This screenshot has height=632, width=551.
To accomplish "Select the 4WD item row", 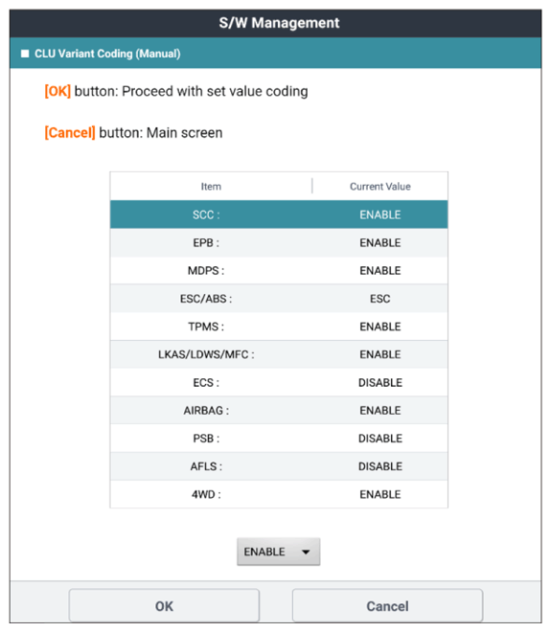I will (279, 494).
